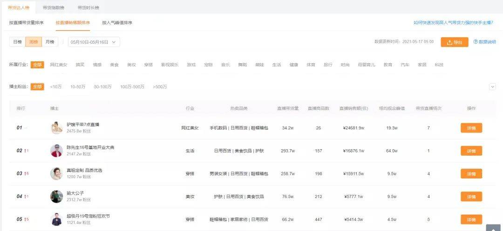Click 详情 for rank 04 row
The width and height of the screenshot is (503, 231).
point(471,197)
